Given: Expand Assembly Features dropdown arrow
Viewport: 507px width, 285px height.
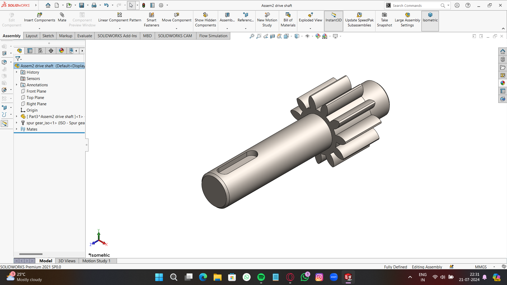Looking at the screenshot, I should tap(227, 28).
